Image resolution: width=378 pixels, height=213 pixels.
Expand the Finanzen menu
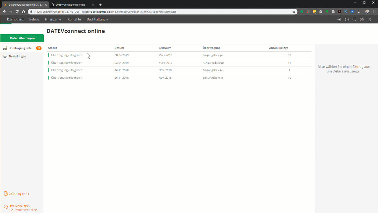tap(53, 20)
